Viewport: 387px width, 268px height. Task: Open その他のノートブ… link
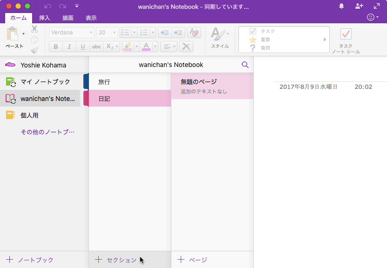click(48, 132)
